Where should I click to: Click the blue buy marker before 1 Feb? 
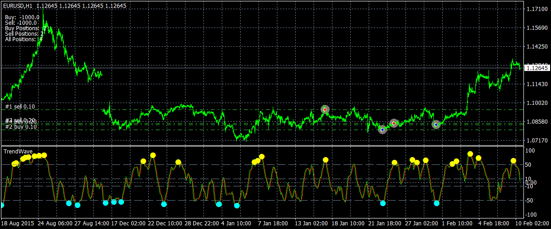pos(436,125)
